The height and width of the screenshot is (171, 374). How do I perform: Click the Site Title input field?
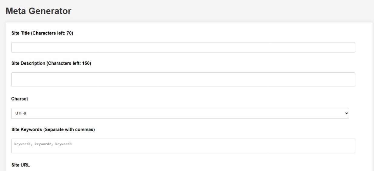(x=183, y=48)
